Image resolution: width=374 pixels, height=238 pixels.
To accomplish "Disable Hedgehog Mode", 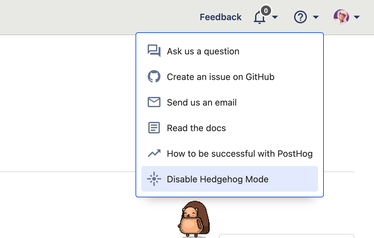I will [218, 179].
